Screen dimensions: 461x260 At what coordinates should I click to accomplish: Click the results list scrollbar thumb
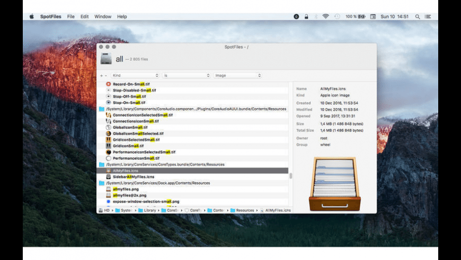291,176
